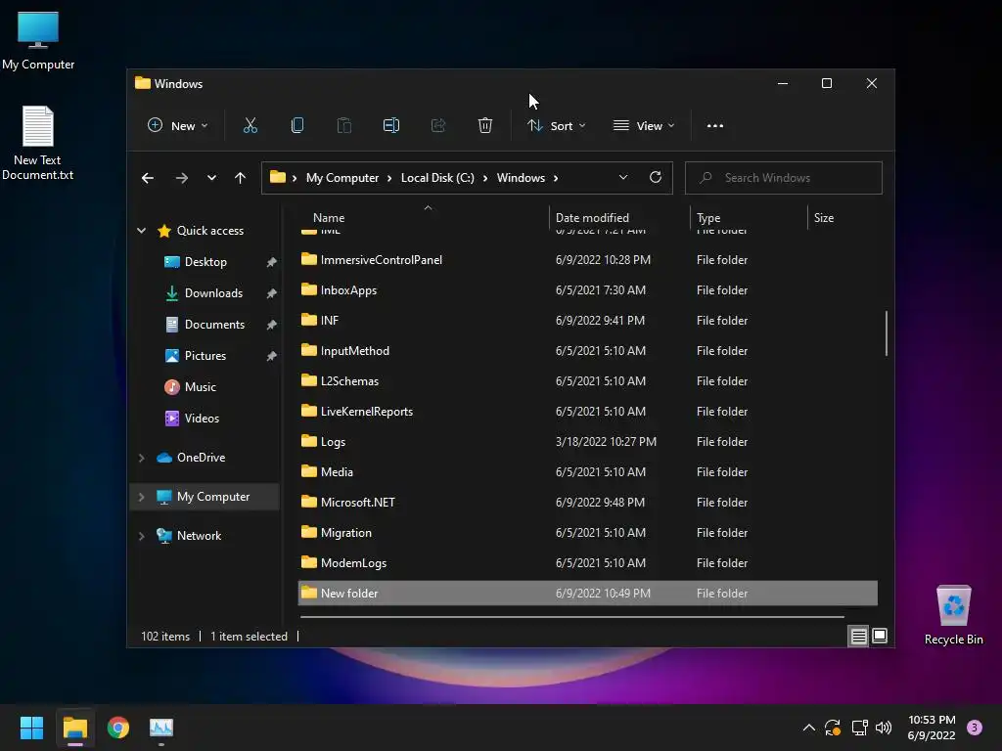Unpin Desktop using its pin icon

[x=271, y=262]
